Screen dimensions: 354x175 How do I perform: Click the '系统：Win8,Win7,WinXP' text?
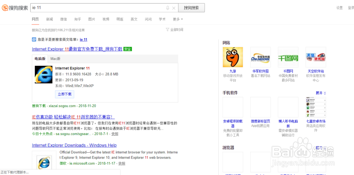tap(74, 86)
